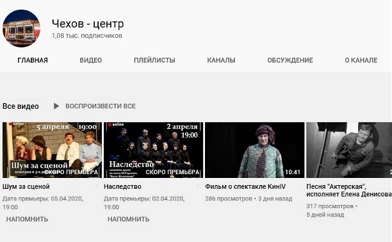The image size is (392, 242).
Task: Open the Наследство video title link
Action: [122, 187]
